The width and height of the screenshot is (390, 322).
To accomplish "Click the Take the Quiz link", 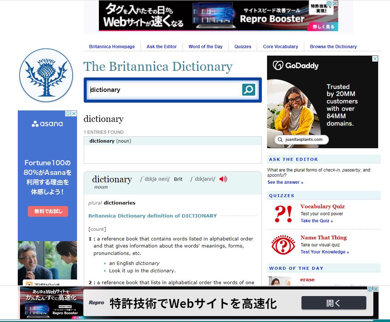I will coord(317,221).
